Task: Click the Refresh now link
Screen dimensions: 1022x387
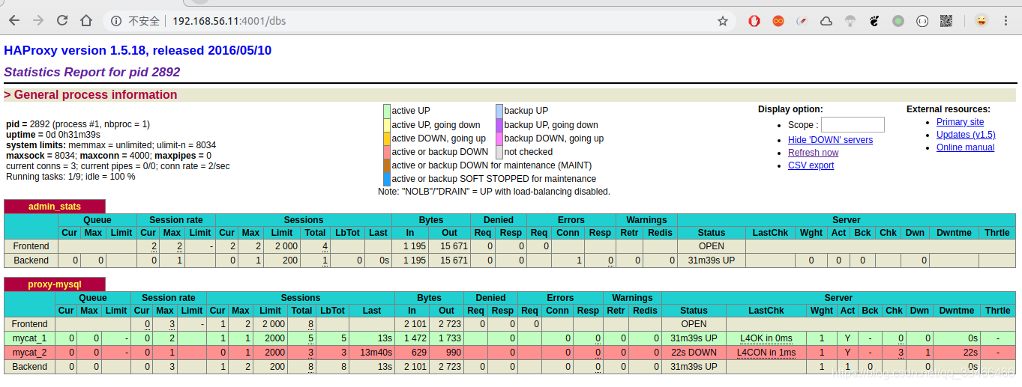Action: pyautogui.click(x=813, y=153)
